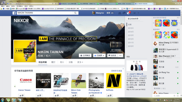Open chat with 花格格

point(166,61)
